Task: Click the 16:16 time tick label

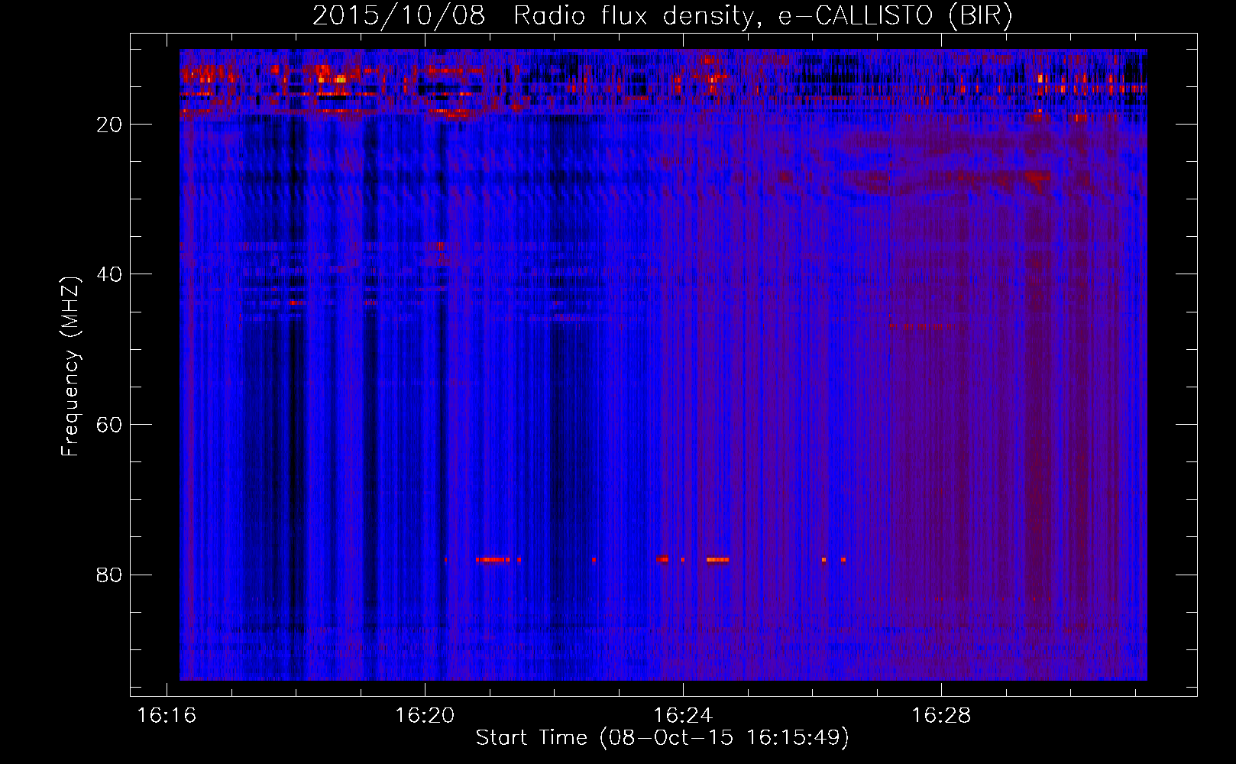Action: coord(166,716)
